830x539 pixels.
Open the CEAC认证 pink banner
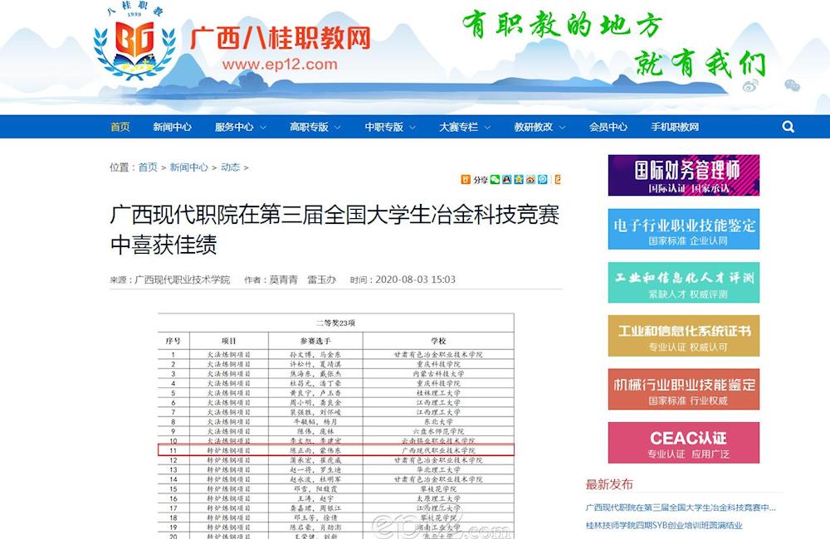click(683, 443)
